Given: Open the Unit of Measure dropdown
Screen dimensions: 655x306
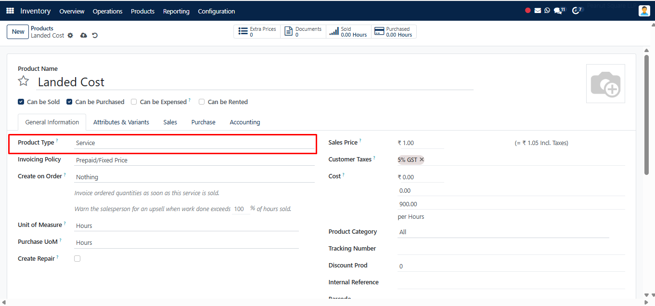Looking at the screenshot, I should (186, 226).
